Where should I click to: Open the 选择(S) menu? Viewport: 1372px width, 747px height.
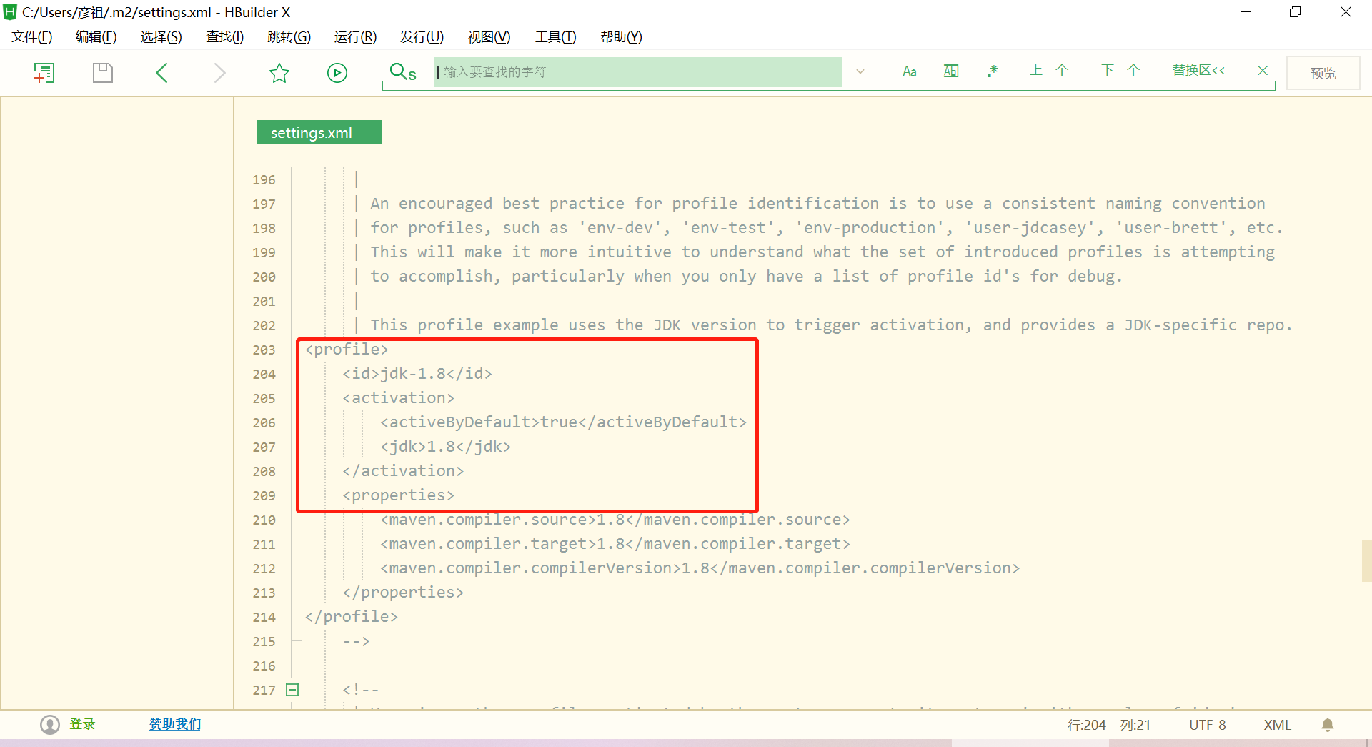[x=161, y=37]
